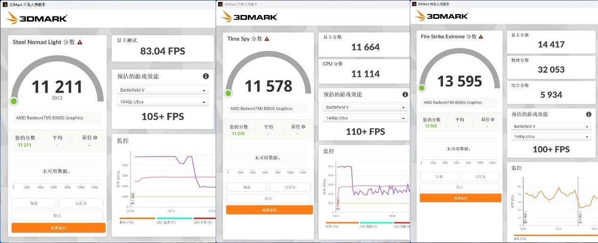Open the Battlefield V dropdown in Fire Strike Extreme window
This screenshot has height=243, width=598.
click(551, 126)
